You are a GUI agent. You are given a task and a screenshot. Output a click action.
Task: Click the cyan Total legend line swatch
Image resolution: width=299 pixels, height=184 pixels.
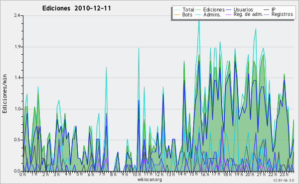(x=177, y=10)
